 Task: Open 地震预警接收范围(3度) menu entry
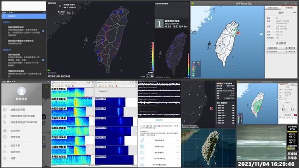22,116
